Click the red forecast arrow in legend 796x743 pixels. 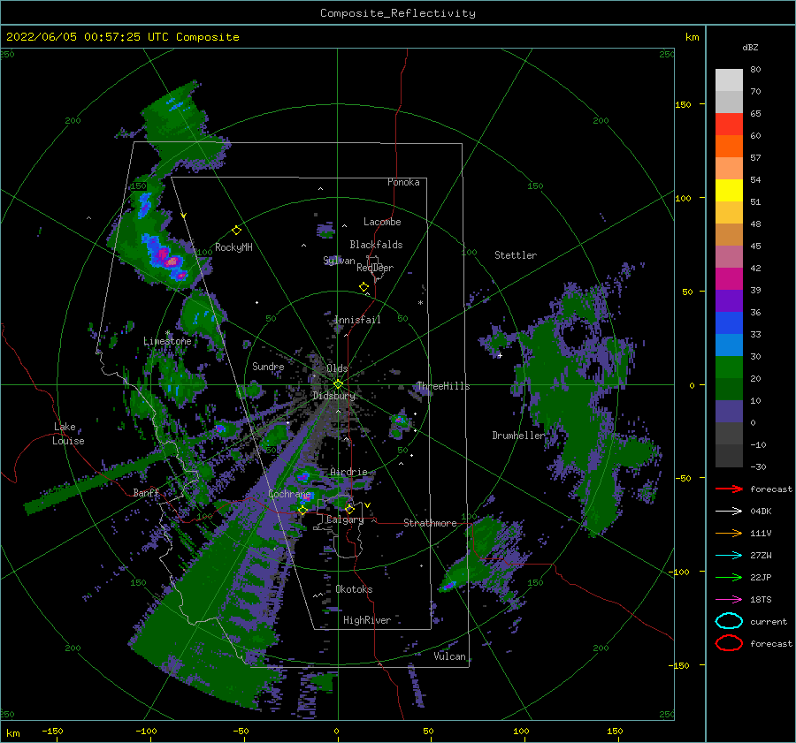pyautogui.click(x=729, y=489)
